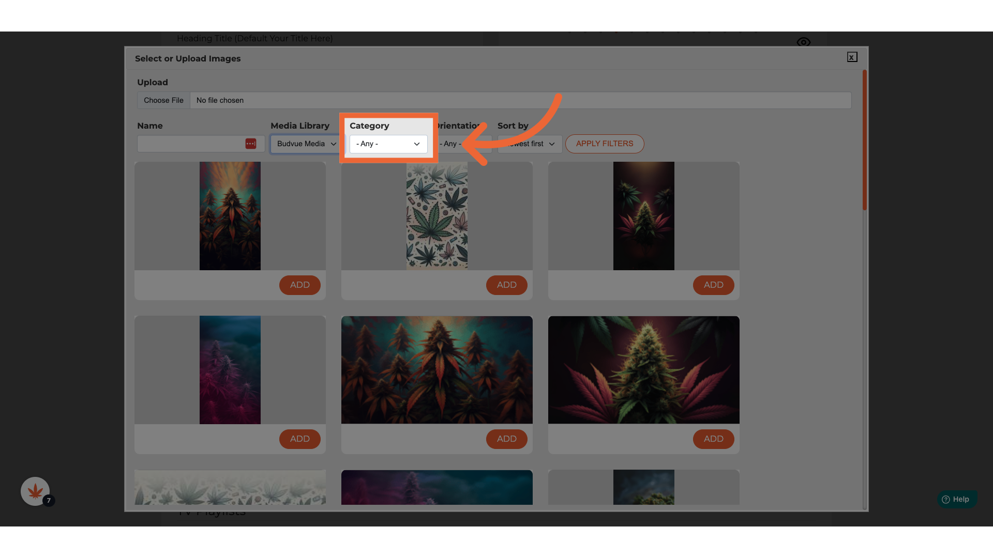Add the wide large bud image
This screenshot has width=993, height=558.
click(x=713, y=439)
